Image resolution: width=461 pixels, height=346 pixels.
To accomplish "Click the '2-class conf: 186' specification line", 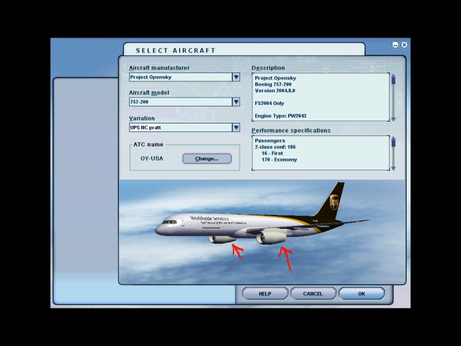I will 275,147.
